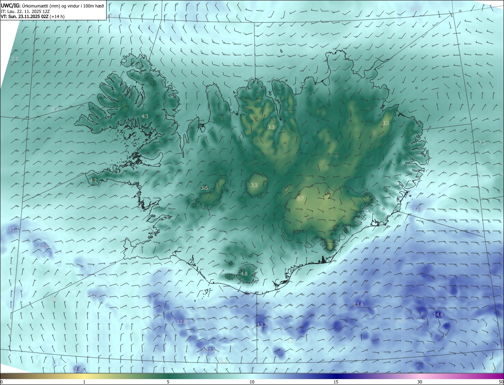Viewport: 504px width, 385px height.
Task: Click the 30 tick on the color scale
Action: coord(420,382)
